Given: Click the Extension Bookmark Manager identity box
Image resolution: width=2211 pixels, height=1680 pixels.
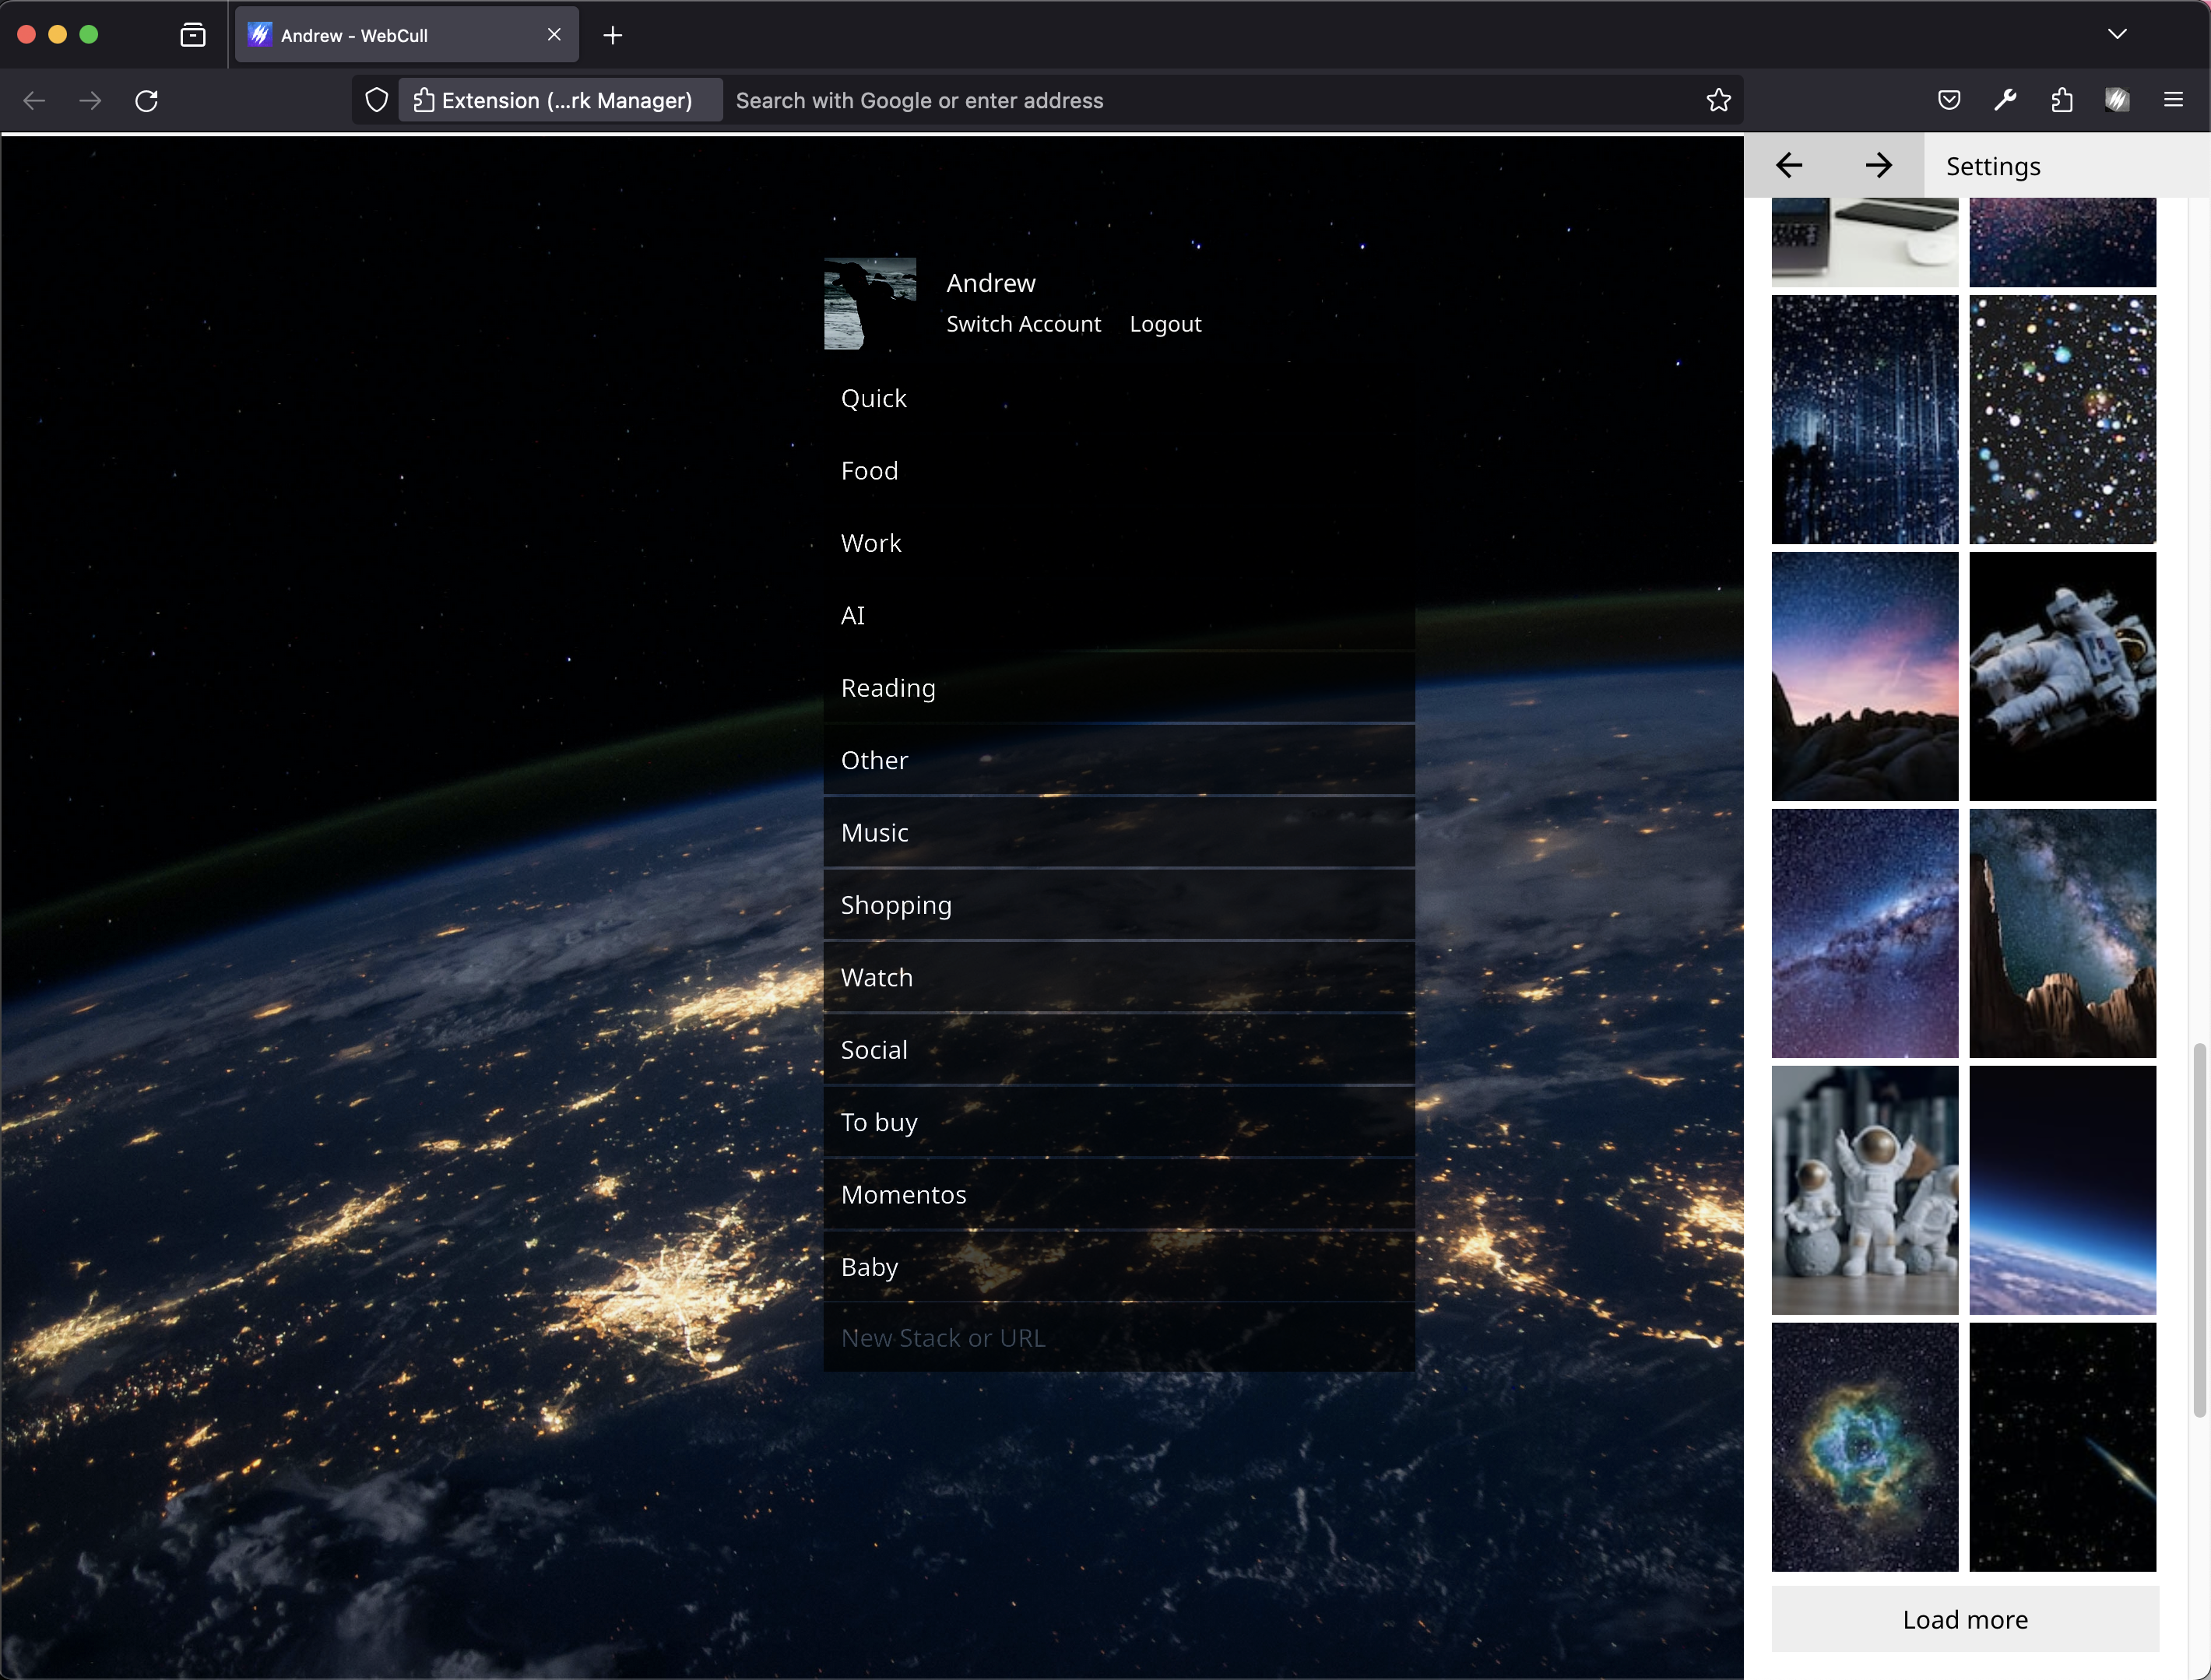Looking at the screenshot, I should click(x=560, y=100).
